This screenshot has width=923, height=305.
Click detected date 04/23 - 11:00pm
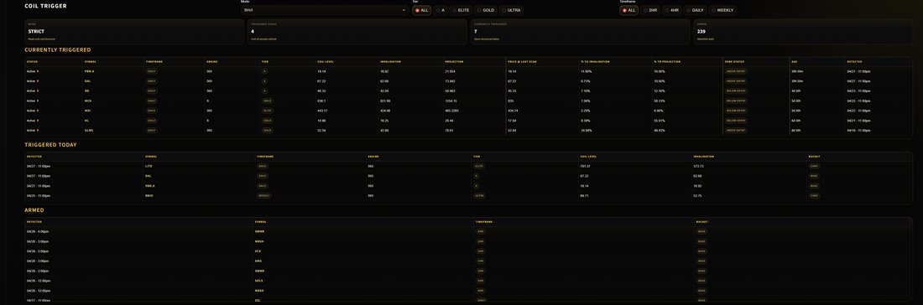pos(859,91)
